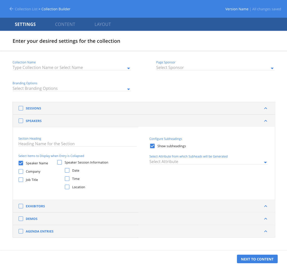Screen dimensions: 287x268
Task: Toggle the Exhibitors section chevron
Action: 266,206
